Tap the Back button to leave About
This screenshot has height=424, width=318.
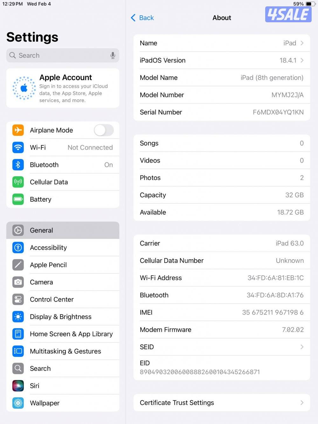click(142, 18)
